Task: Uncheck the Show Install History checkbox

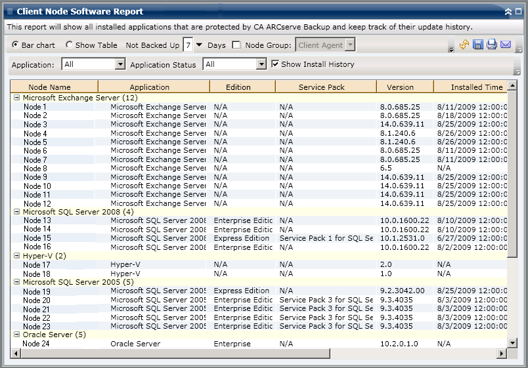Action: coord(276,64)
